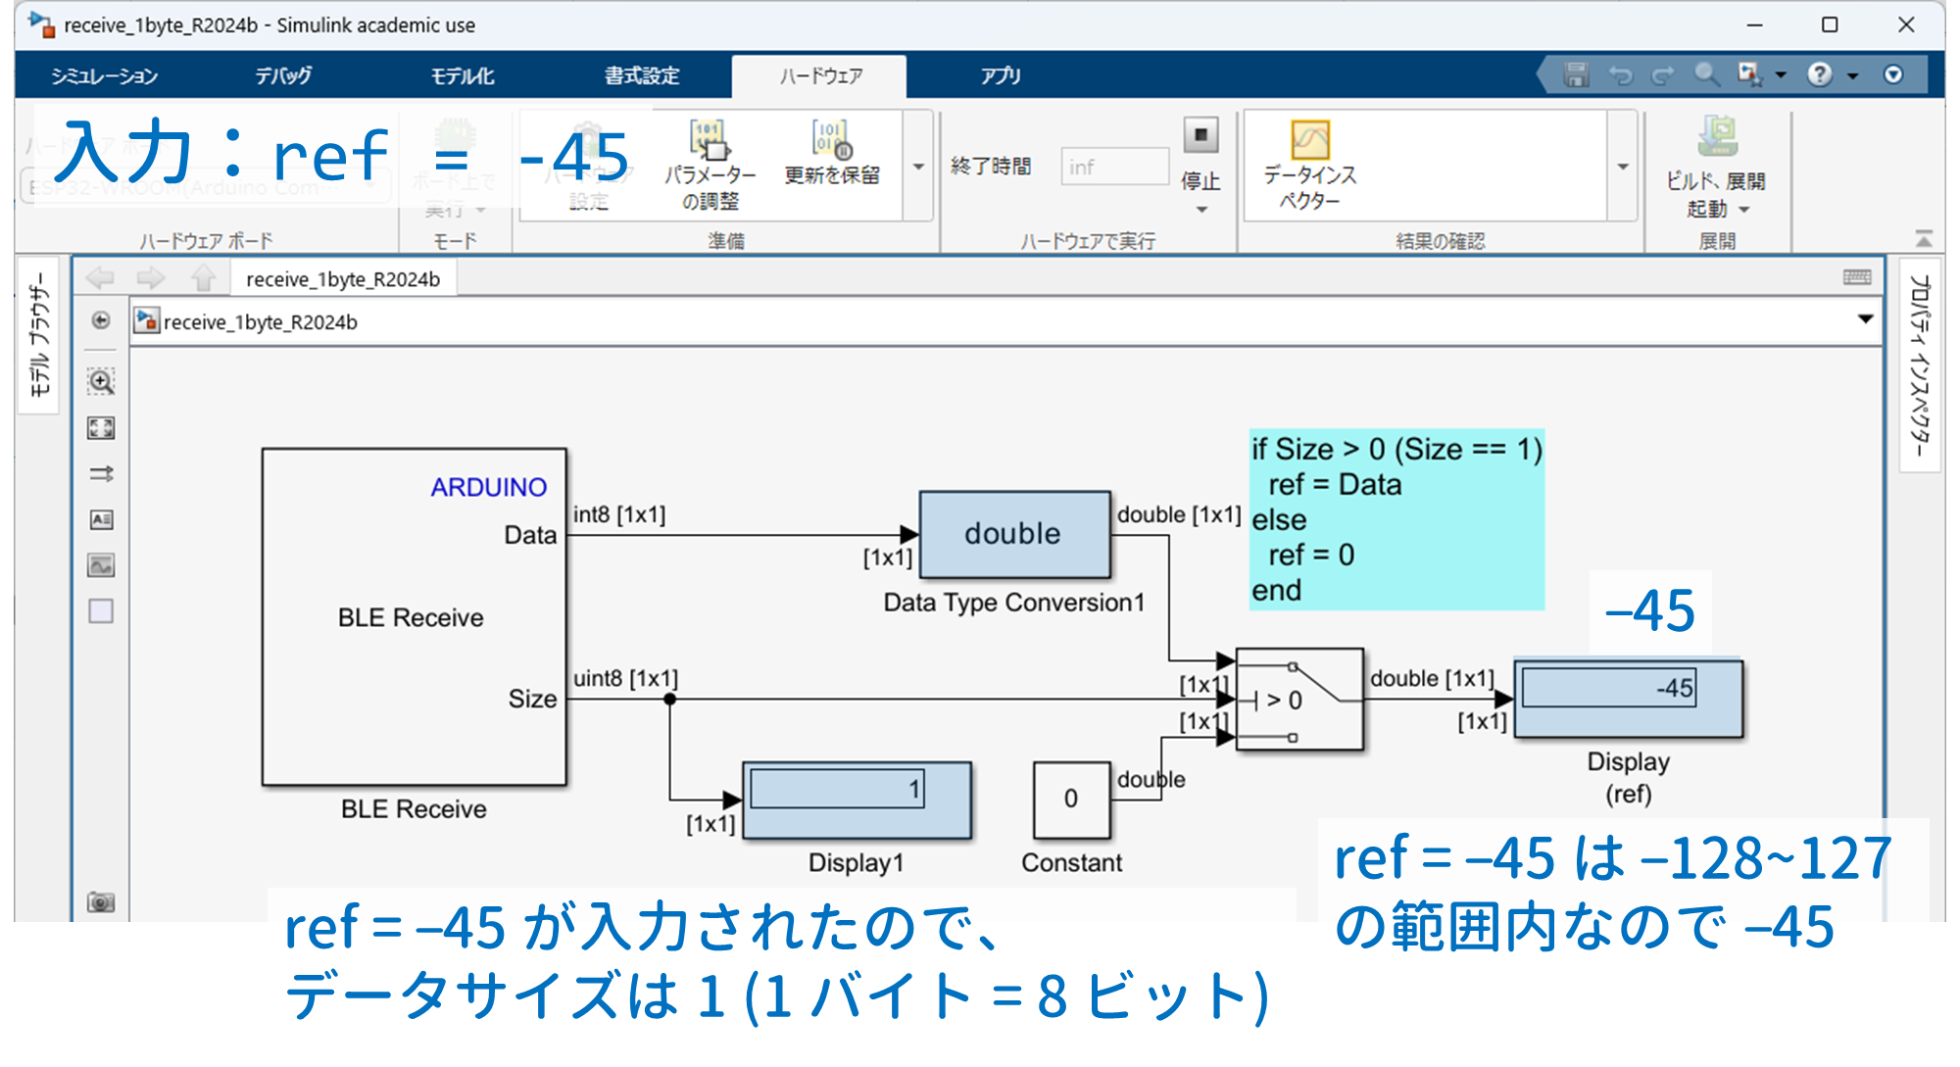Click the receive_1byte_R2024b model tab

pos(343,279)
